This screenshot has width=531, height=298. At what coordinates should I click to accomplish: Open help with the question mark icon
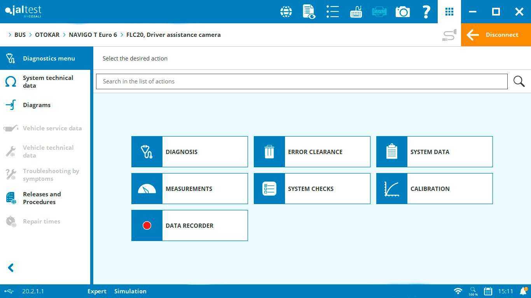426,12
